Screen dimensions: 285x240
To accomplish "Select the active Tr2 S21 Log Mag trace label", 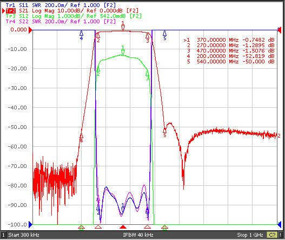I will click(x=72, y=10).
